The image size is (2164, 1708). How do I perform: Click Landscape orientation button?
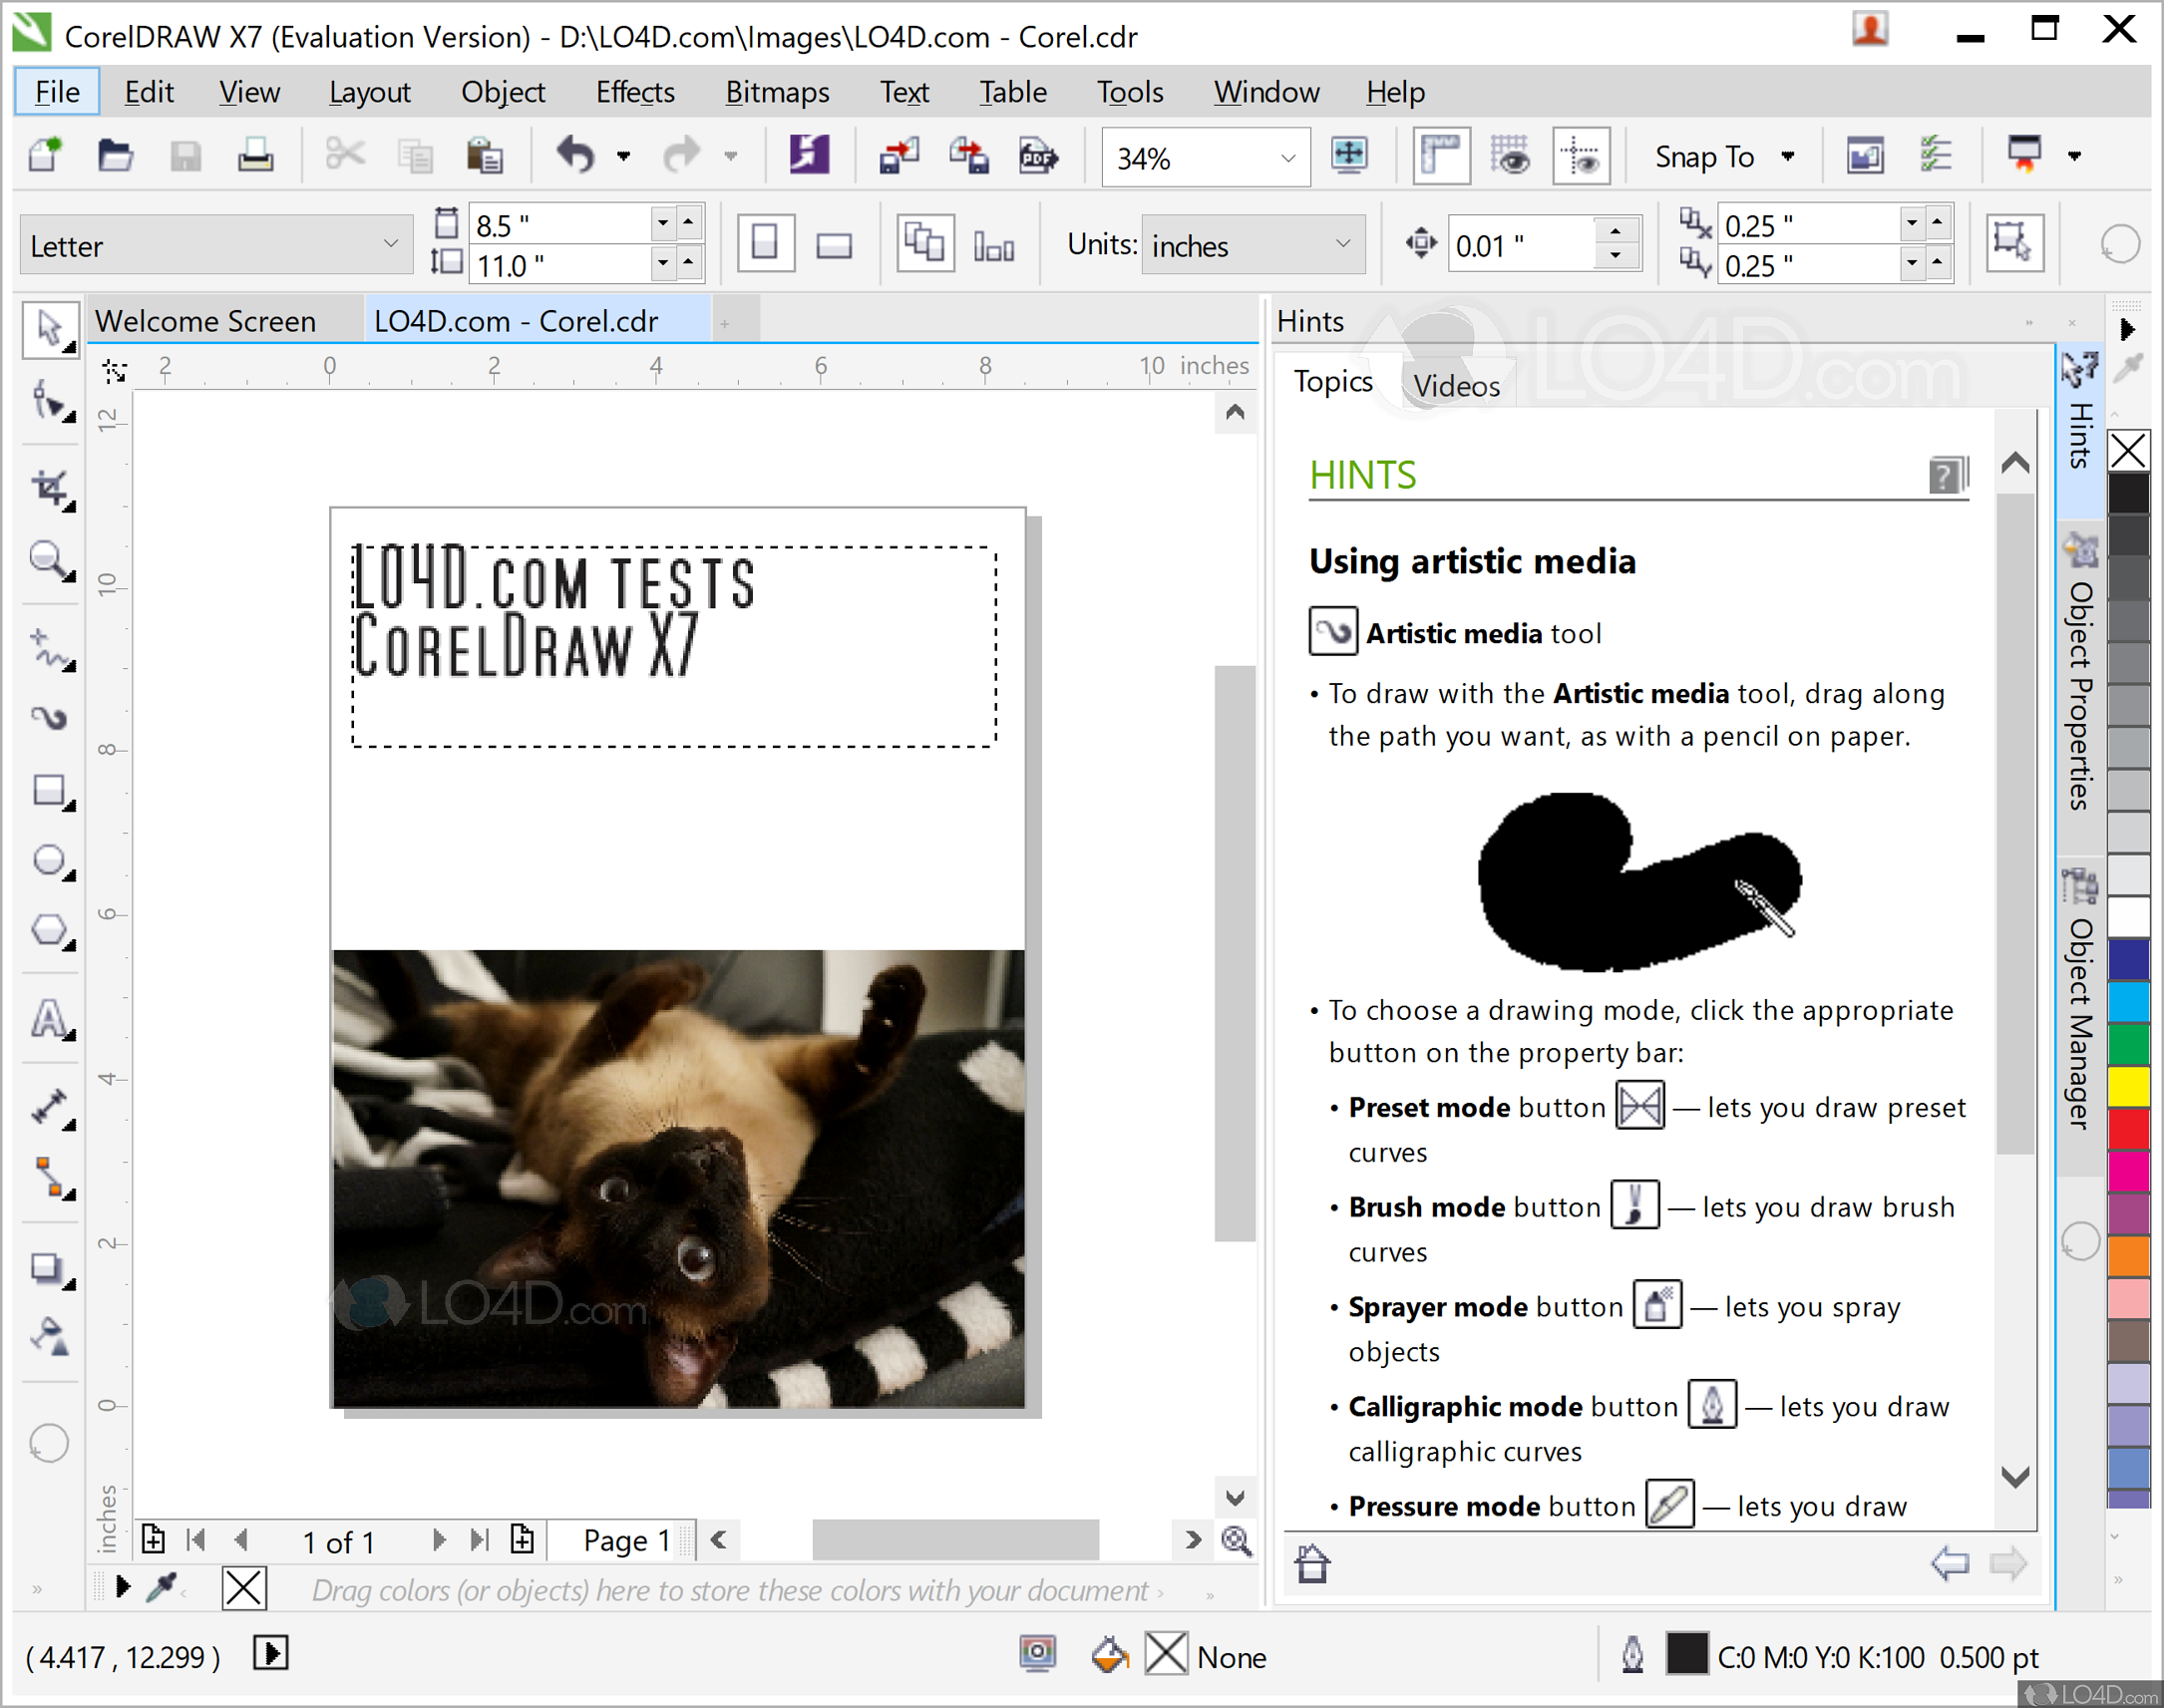833,245
